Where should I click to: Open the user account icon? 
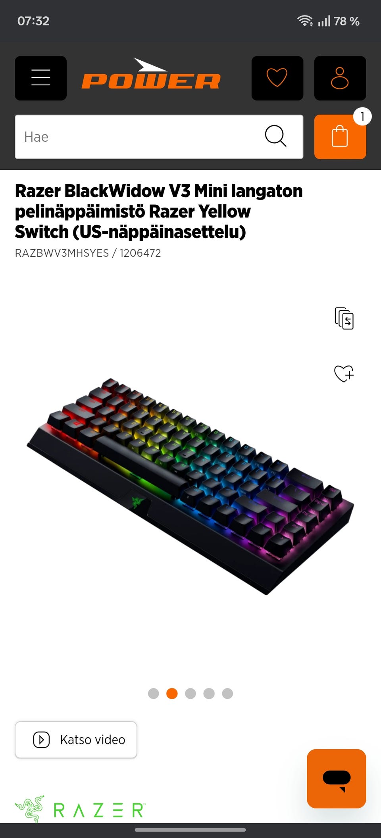[x=340, y=78]
